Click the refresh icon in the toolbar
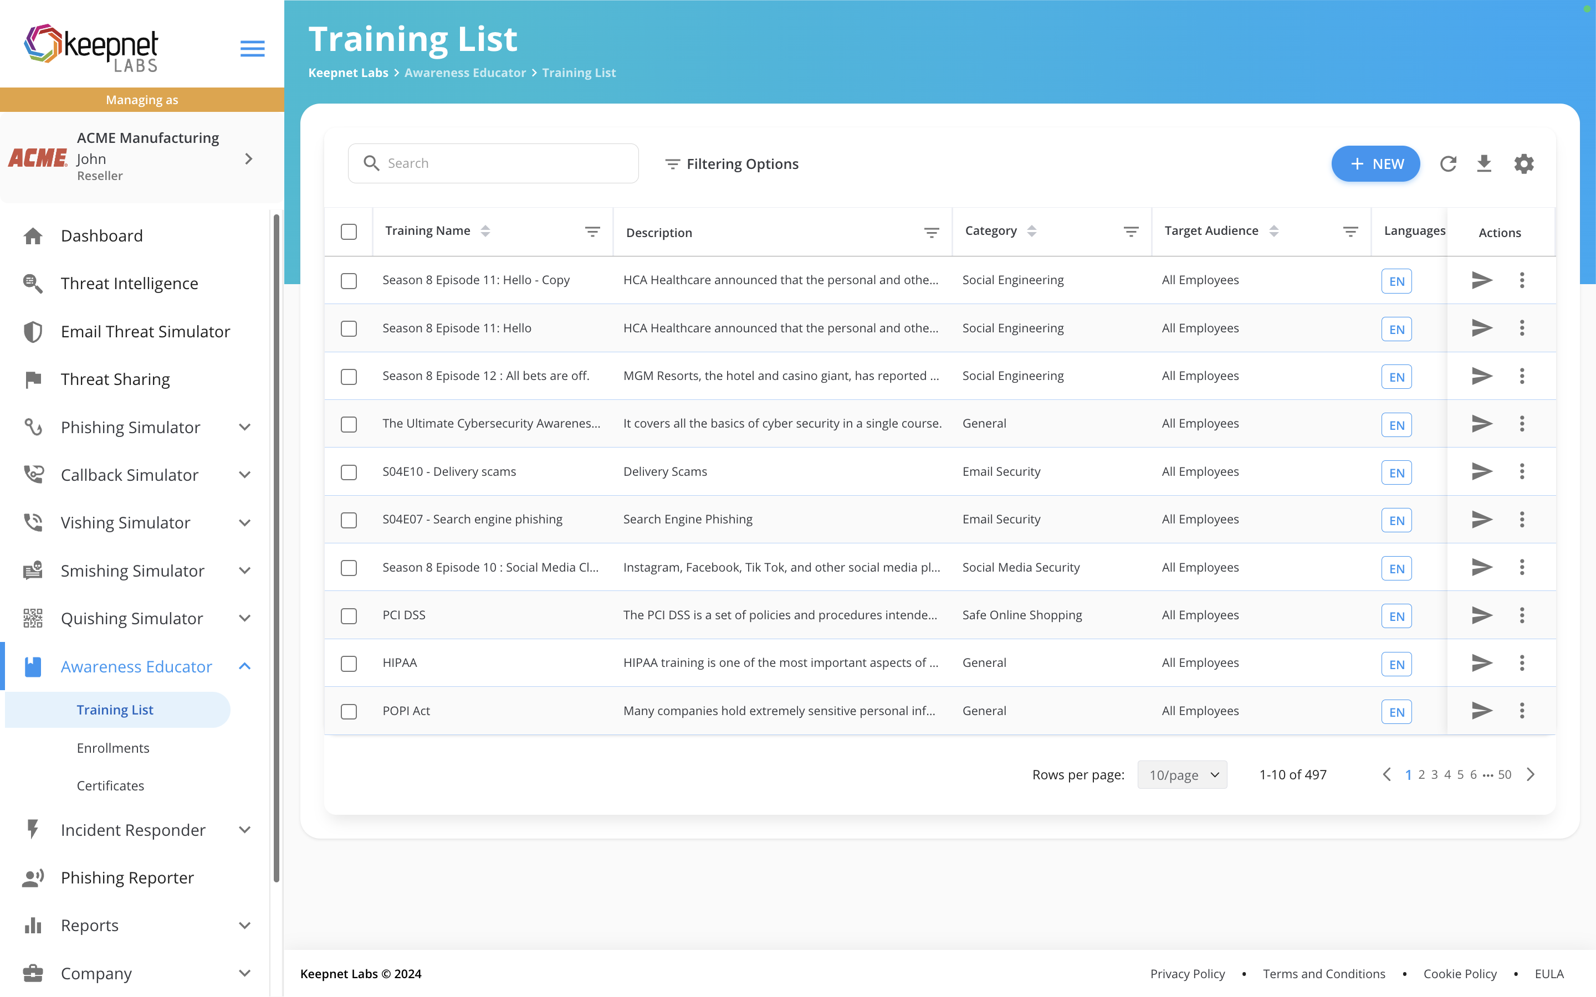This screenshot has height=997, width=1596. [1447, 163]
